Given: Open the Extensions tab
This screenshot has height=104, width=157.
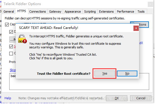Looking at the screenshot, I should click(106, 12).
